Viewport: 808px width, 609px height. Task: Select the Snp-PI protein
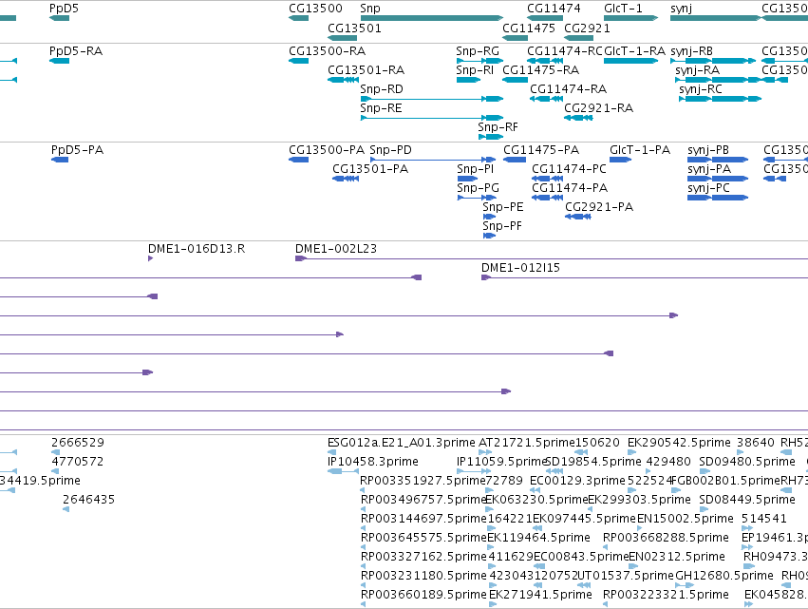pos(467,179)
